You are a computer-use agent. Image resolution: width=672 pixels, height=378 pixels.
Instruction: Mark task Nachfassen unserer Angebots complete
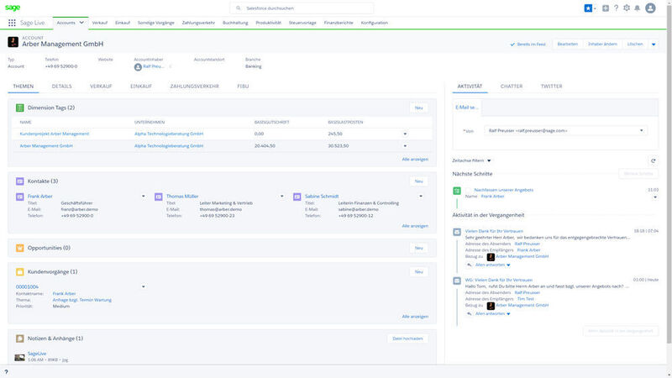pyautogui.click(x=469, y=190)
